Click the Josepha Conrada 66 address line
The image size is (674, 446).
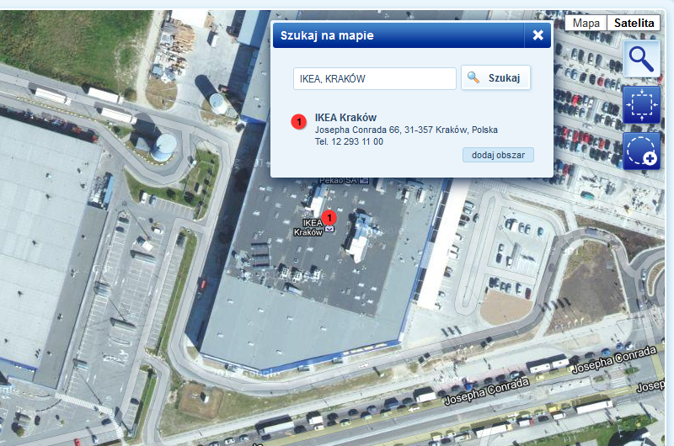click(406, 130)
